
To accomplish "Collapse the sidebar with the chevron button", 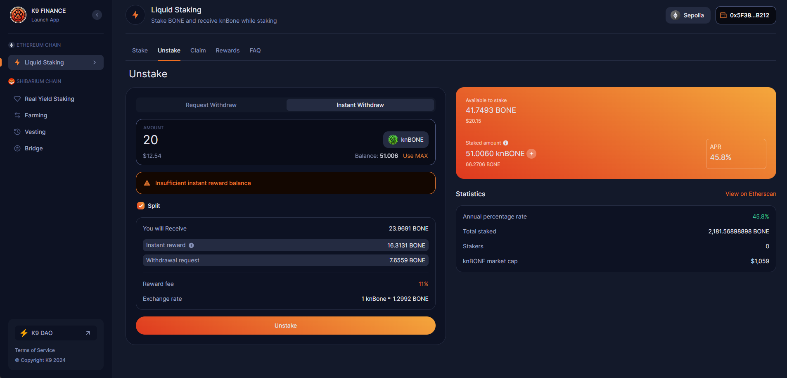I will click(x=97, y=15).
